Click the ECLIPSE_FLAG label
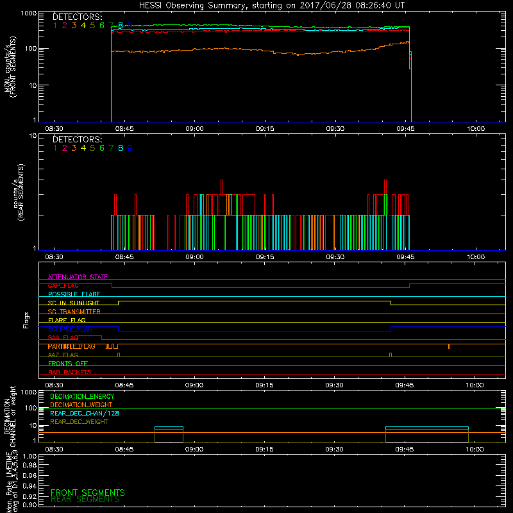Screen dimensions: 513x513 70,329
